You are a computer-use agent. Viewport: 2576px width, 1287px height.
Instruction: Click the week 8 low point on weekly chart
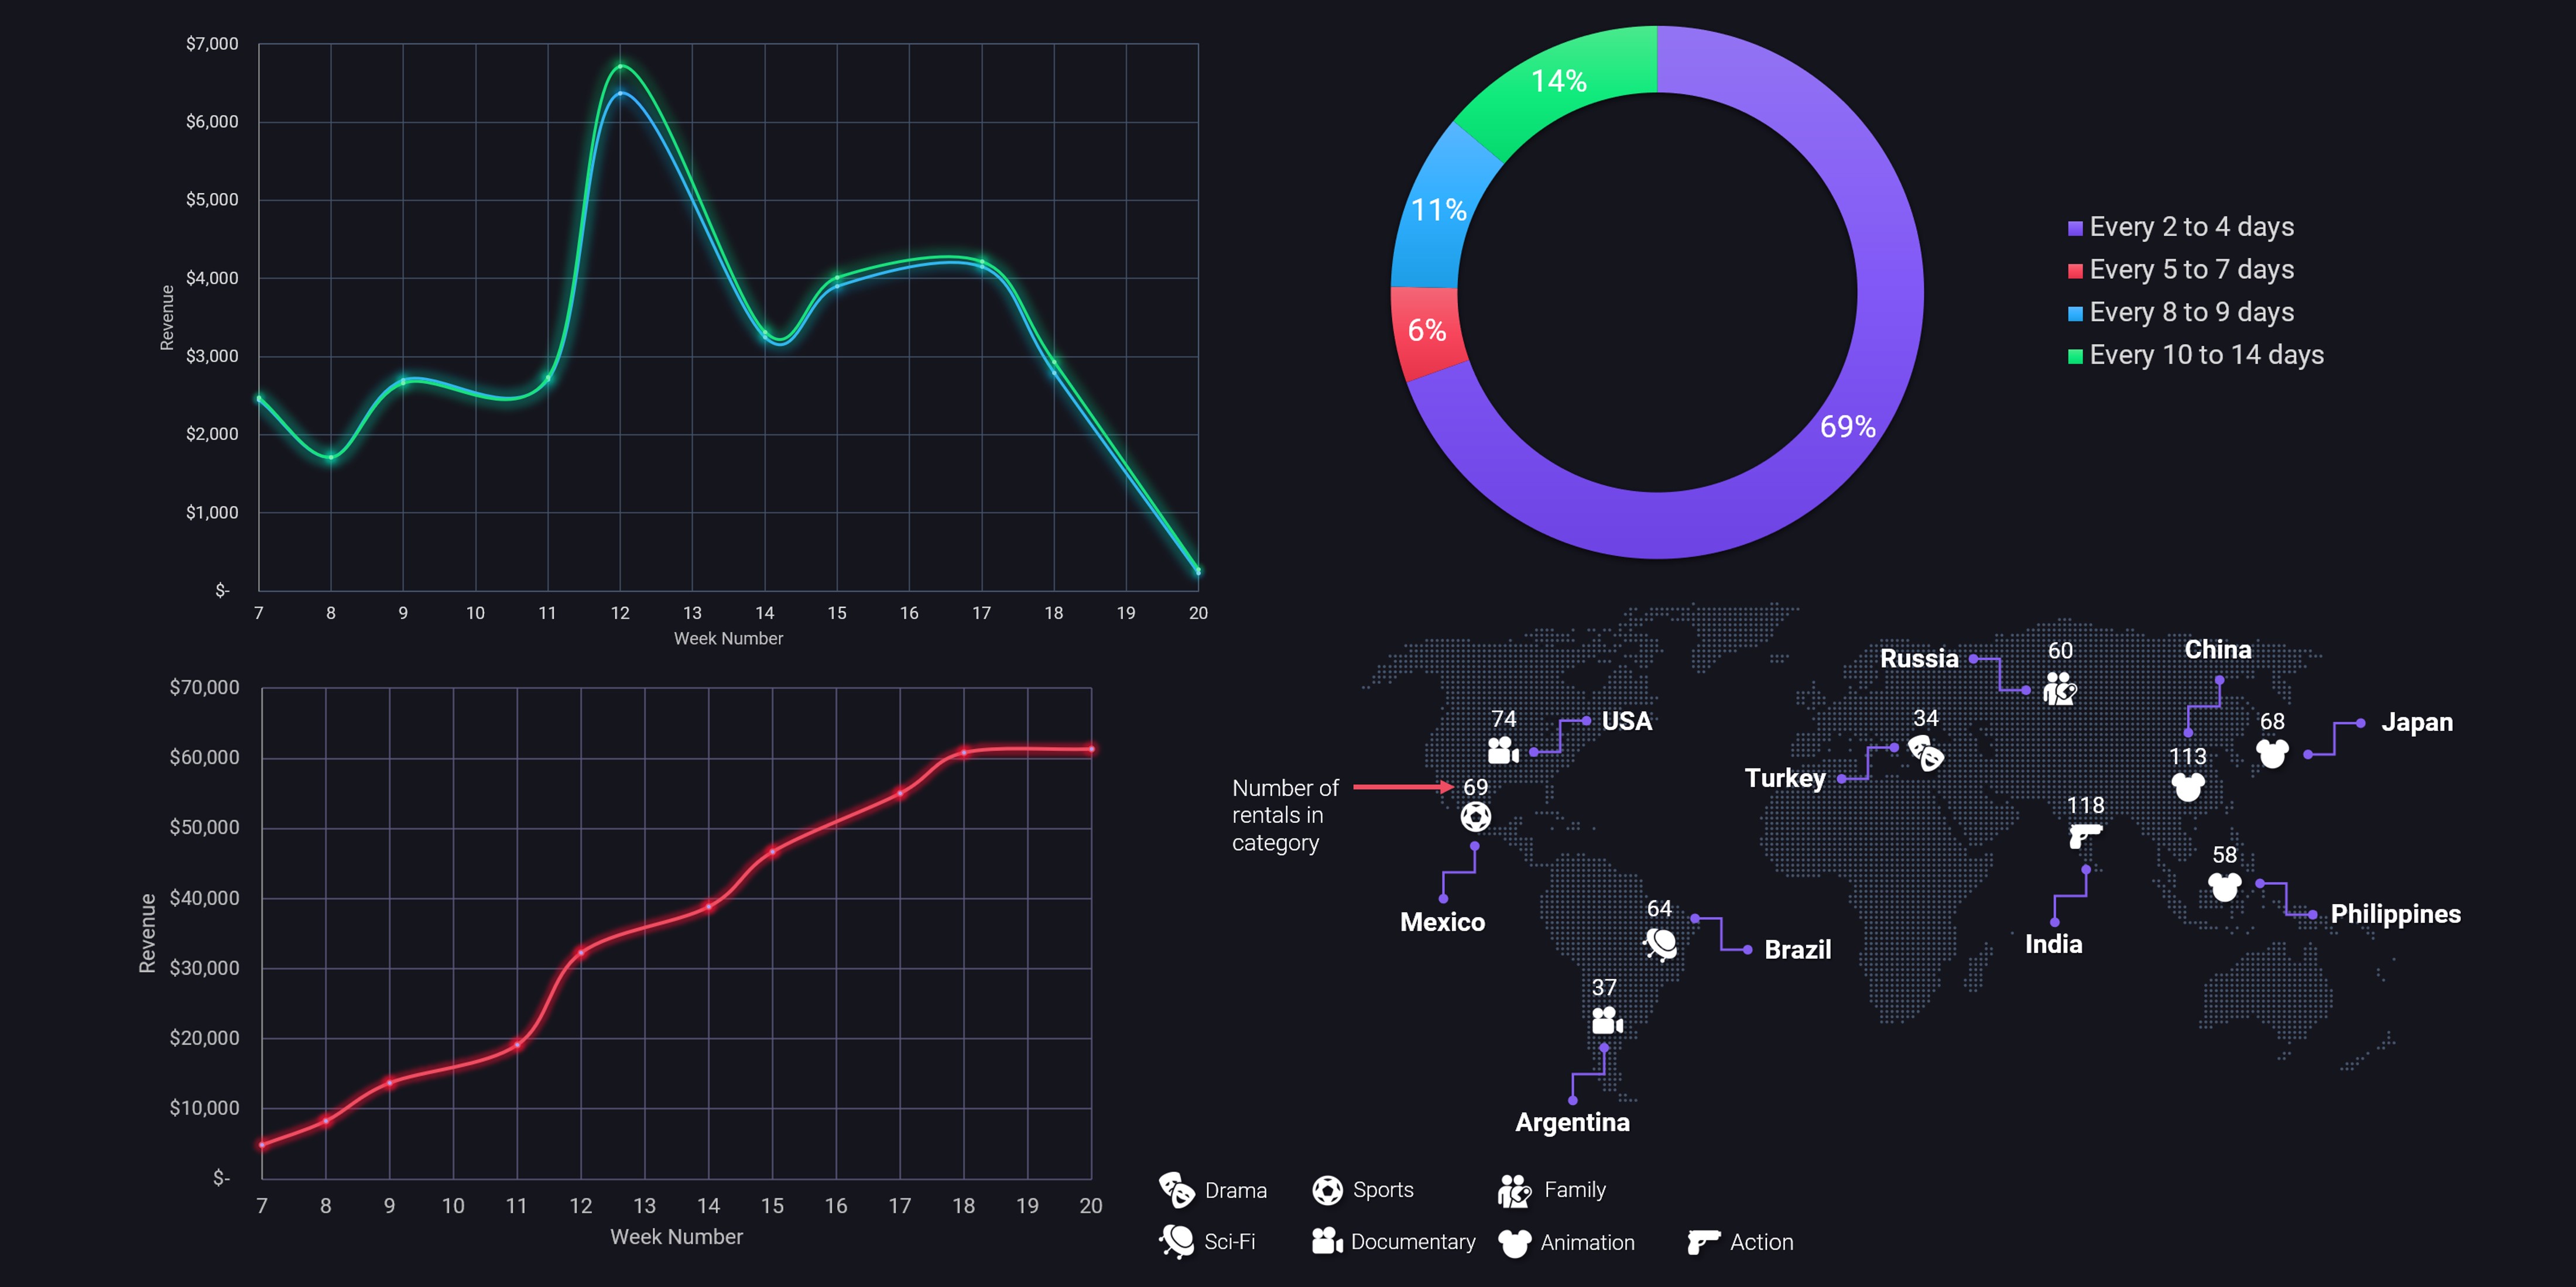pyautogui.click(x=331, y=458)
